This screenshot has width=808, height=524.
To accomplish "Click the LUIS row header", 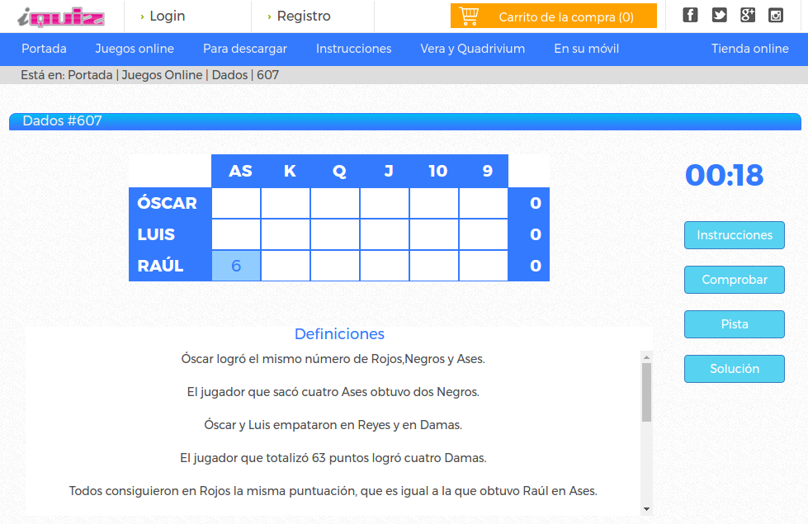I will click(170, 234).
